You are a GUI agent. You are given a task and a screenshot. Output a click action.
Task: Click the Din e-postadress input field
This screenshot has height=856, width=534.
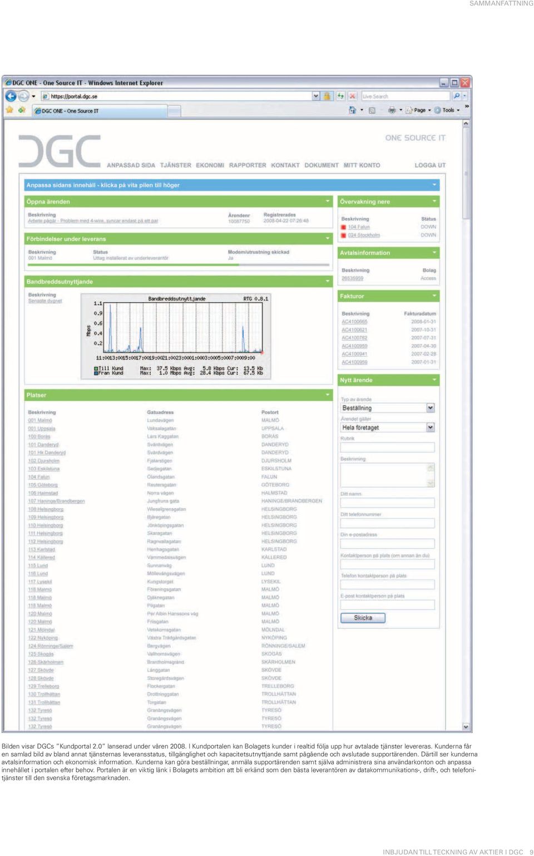[387, 543]
